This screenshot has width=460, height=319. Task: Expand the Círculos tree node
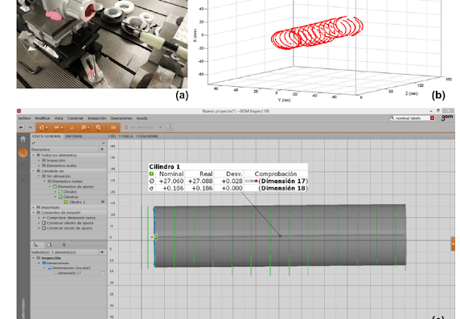(x=55, y=191)
